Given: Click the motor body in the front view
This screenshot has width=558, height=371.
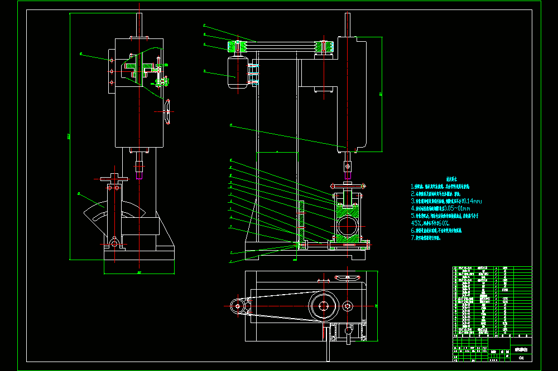Looking at the screenshot, I should [x=238, y=72].
